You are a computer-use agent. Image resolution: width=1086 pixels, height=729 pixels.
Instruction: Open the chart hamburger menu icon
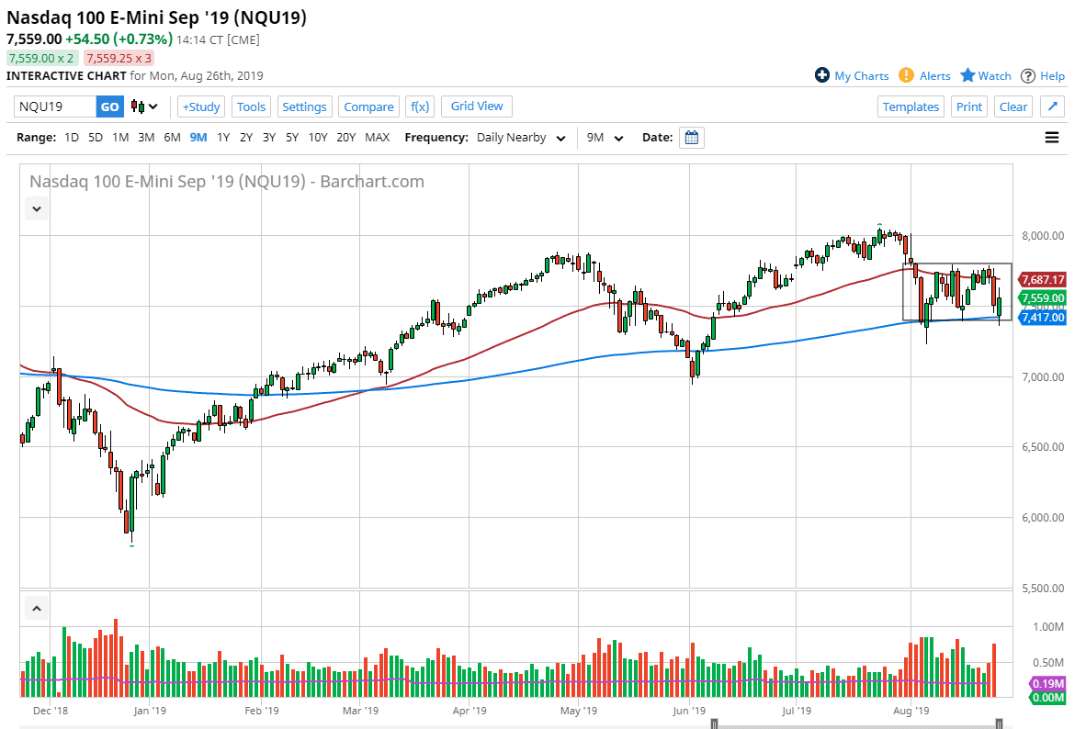pos(1051,137)
